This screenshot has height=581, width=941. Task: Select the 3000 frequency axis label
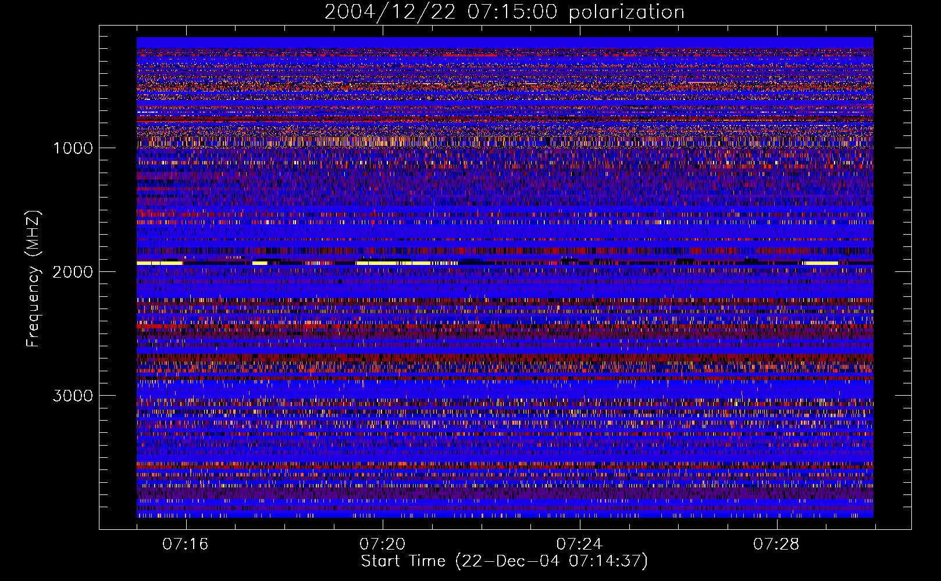pos(73,396)
